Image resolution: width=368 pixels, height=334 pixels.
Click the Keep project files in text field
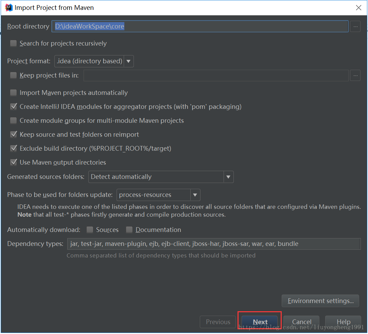click(x=216, y=76)
